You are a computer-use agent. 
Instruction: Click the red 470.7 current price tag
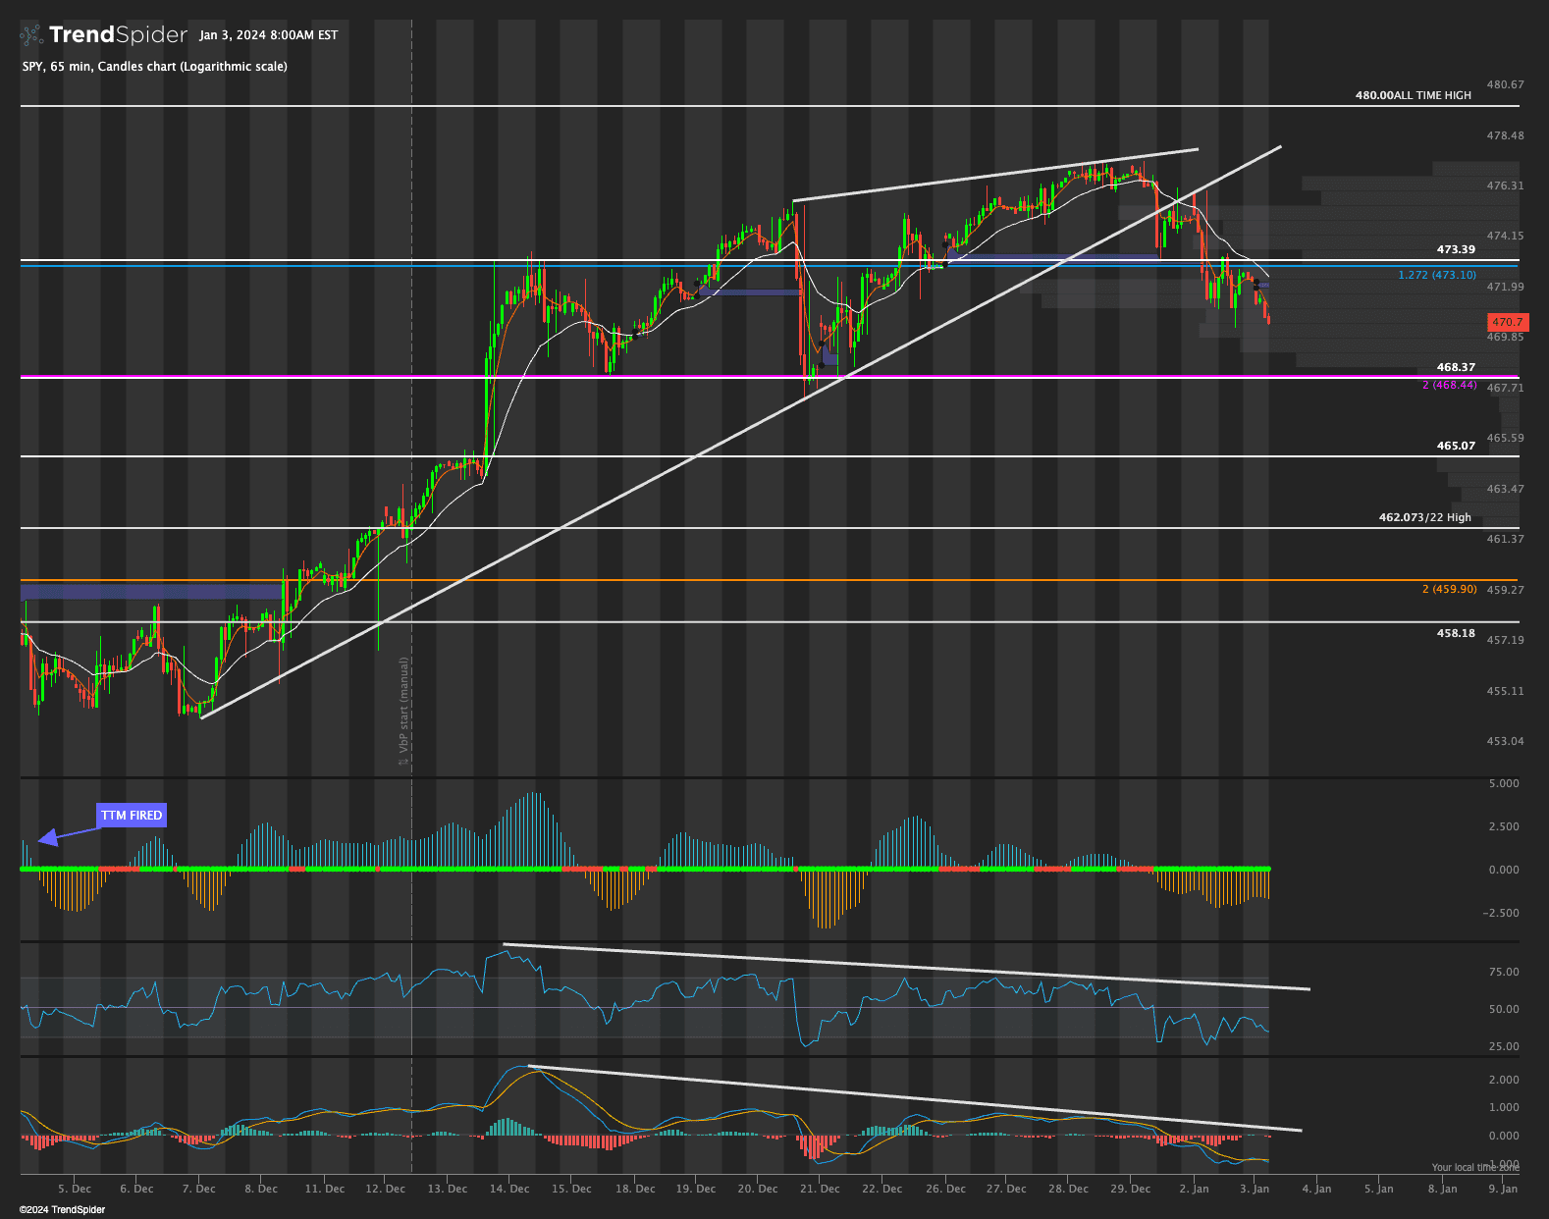coord(1507,322)
